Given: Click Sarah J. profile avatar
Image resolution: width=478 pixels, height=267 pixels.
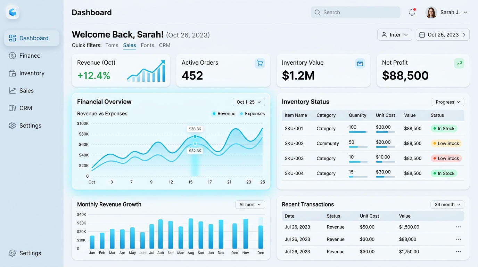Looking at the screenshot, I should [431, 12].
